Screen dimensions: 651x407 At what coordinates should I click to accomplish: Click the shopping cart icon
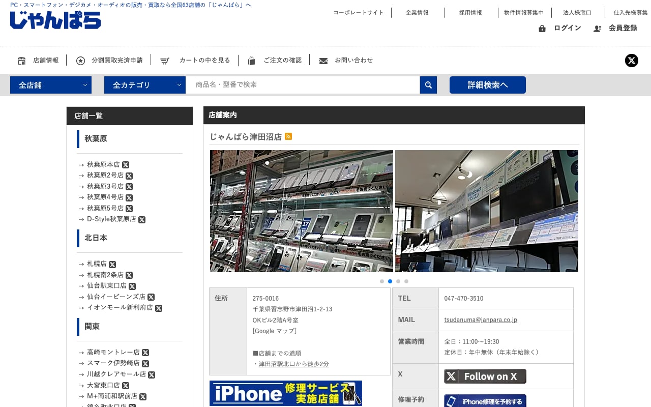pos(165,61)
